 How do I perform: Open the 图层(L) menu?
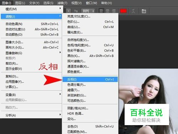(x=20, y=3)
